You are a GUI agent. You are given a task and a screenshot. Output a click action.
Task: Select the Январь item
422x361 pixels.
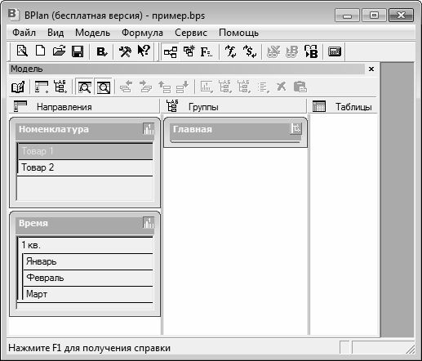click(87, 261)
